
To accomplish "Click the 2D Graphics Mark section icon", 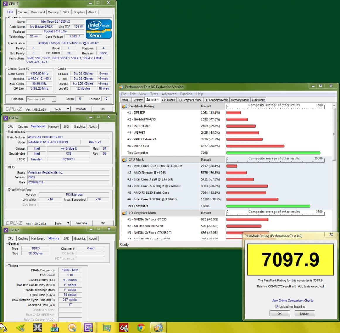I will pyautogui.click(x=124, y=213).
